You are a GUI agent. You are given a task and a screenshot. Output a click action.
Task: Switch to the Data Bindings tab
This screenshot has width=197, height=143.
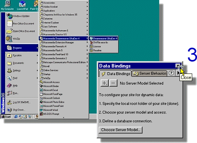click(x=116, y=74)
